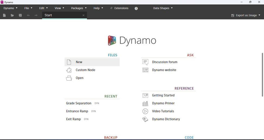Viewport: 264px width, 140px height.
Task: Open the Edit menu
Action: 43,8
